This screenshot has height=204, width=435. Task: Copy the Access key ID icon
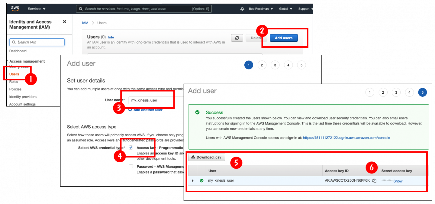374,181
